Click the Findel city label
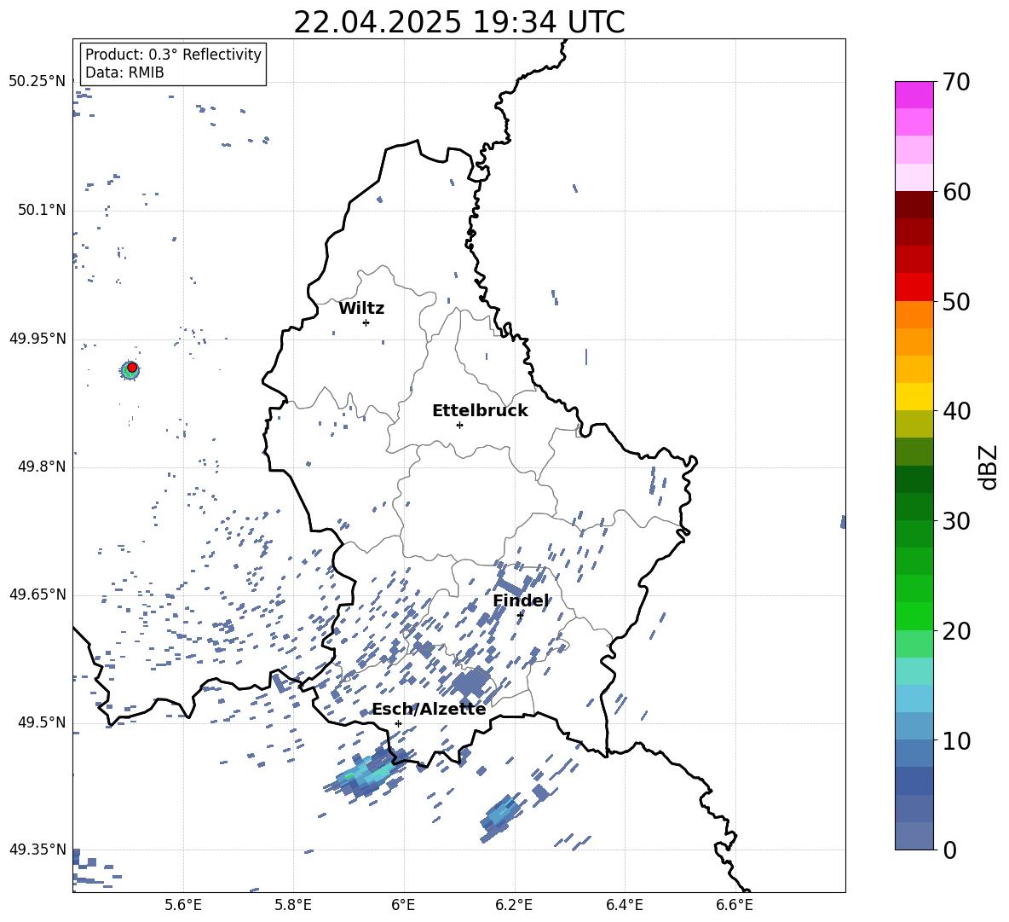Image resolution: width=1009 pixels, height=922 pixels. (521, 600)
